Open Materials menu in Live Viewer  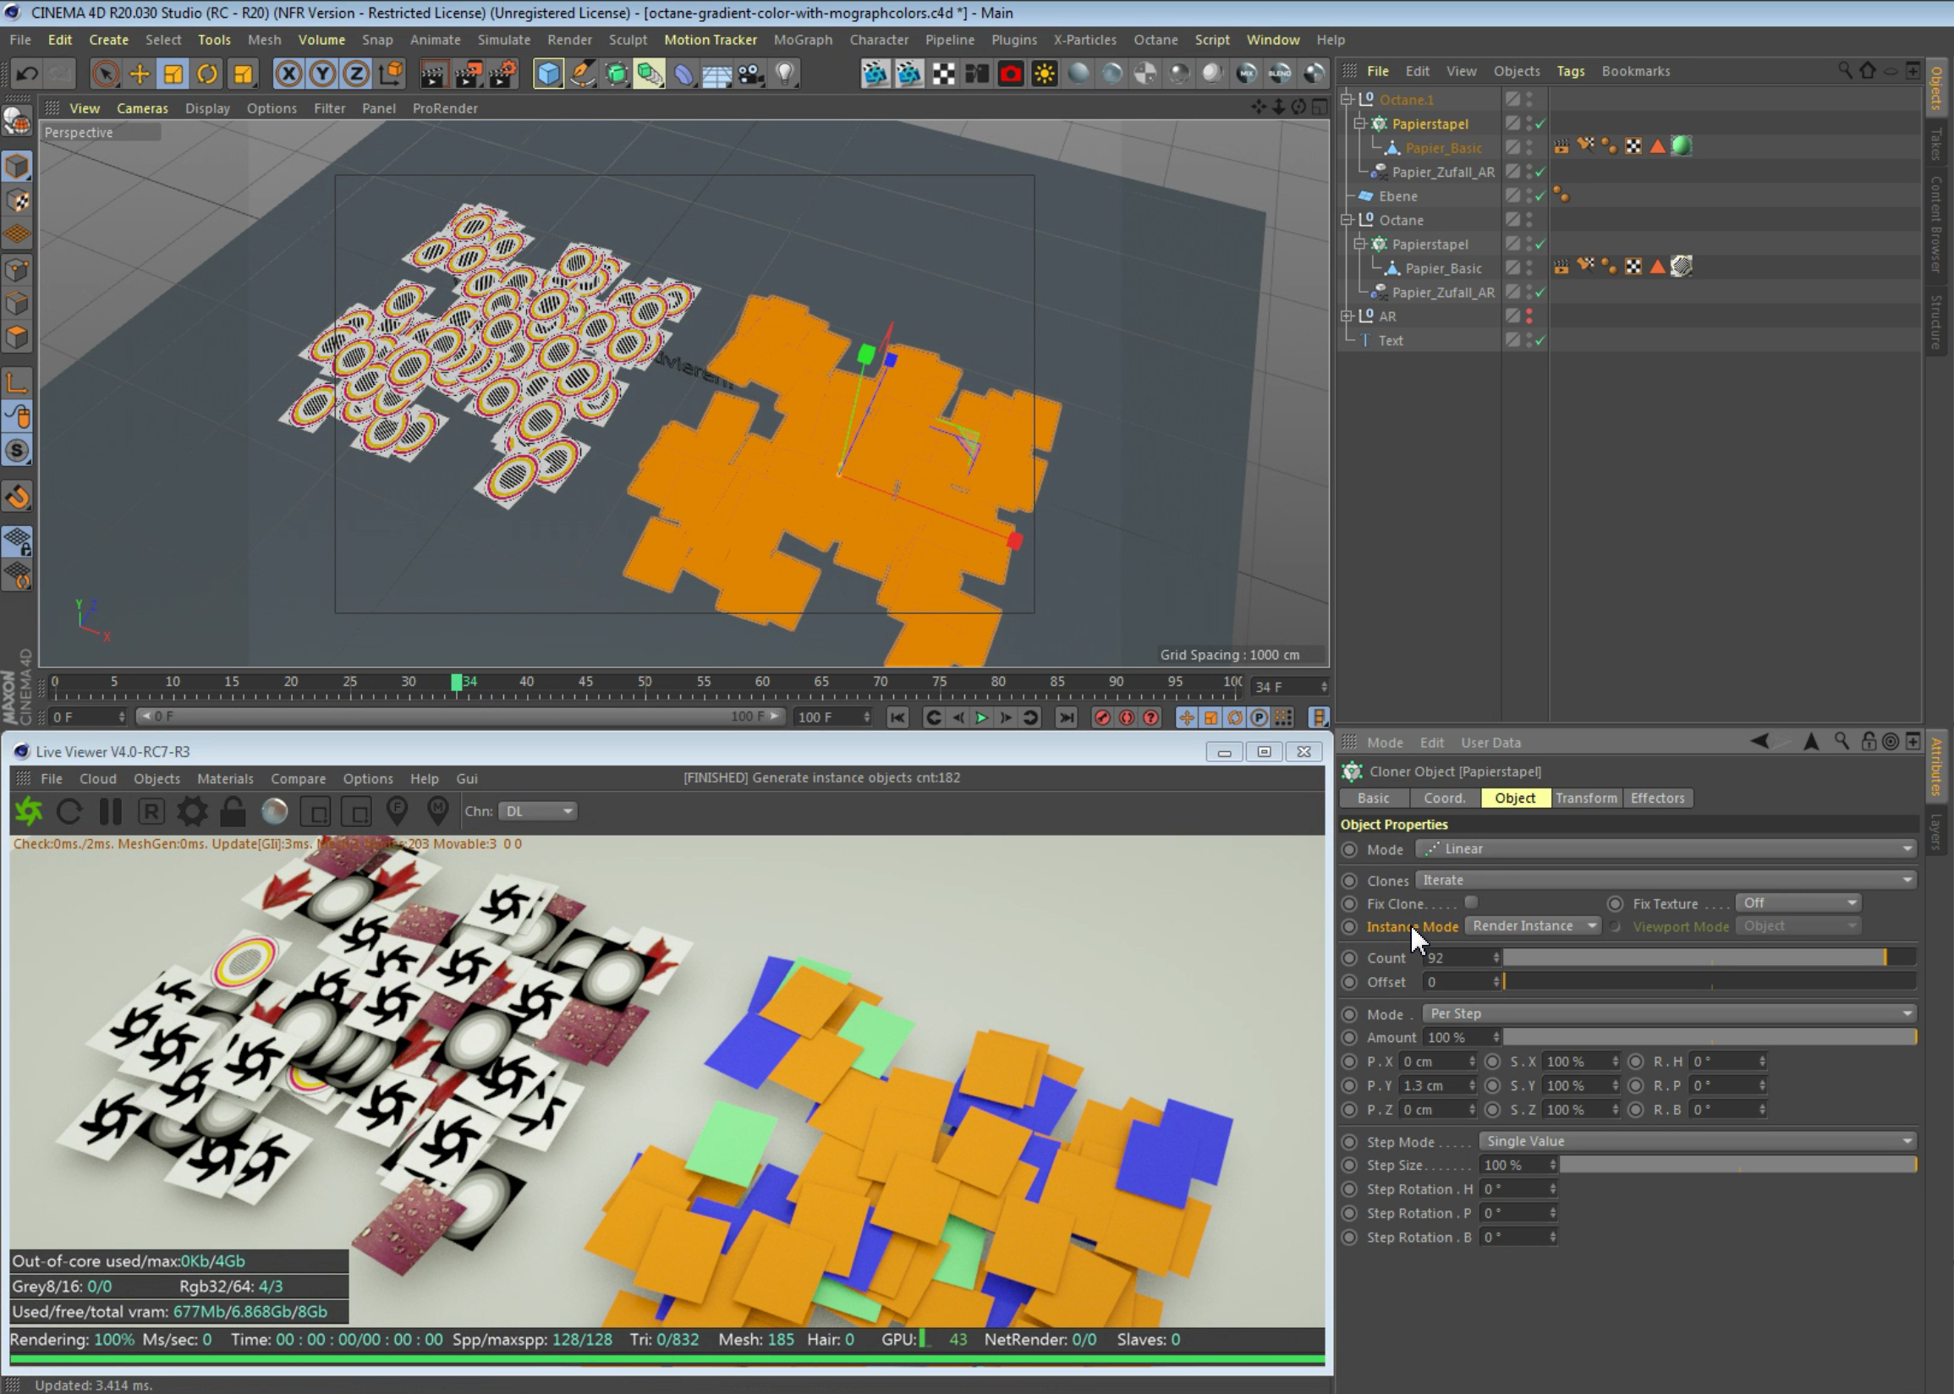(x=225, y=778)
